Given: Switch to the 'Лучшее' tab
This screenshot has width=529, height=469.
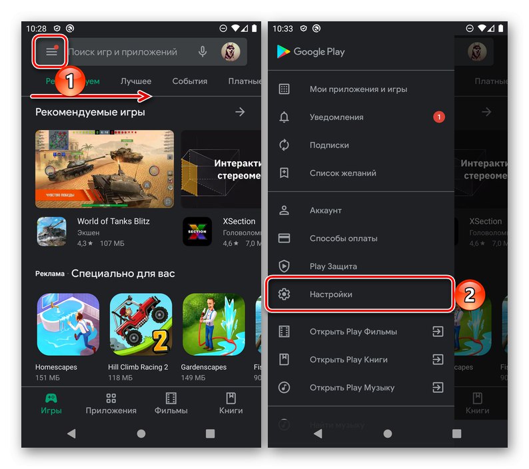Looking at the screenshot, I should [x=136, y=81].
